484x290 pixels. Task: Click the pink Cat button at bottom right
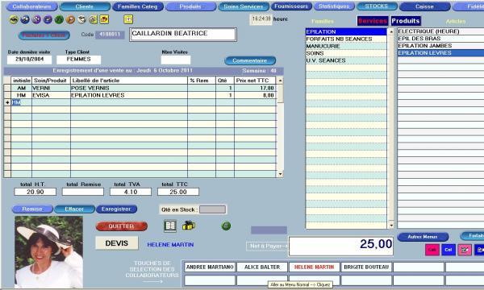point(432,250)
